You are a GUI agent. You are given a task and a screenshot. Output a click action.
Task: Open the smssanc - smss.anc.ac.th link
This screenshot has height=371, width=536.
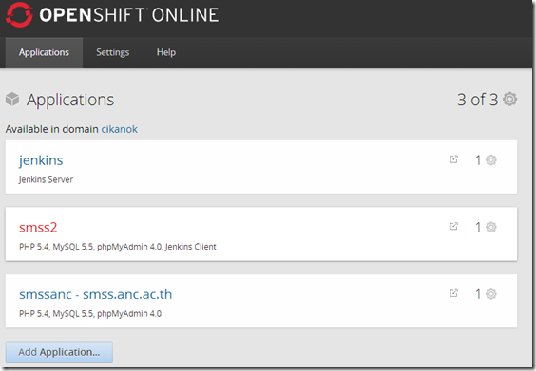tap(96, 294)
